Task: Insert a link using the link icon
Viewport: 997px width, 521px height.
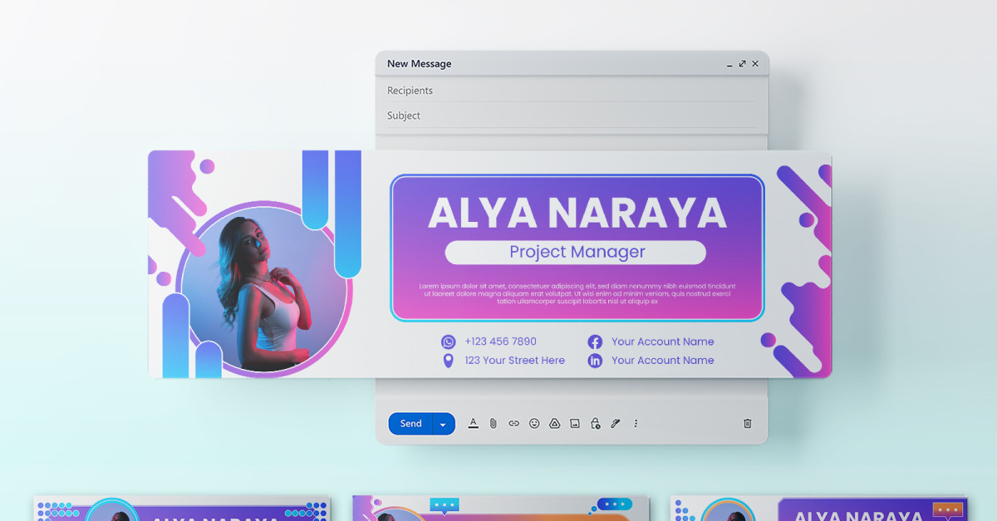Action: click(513, 423)
